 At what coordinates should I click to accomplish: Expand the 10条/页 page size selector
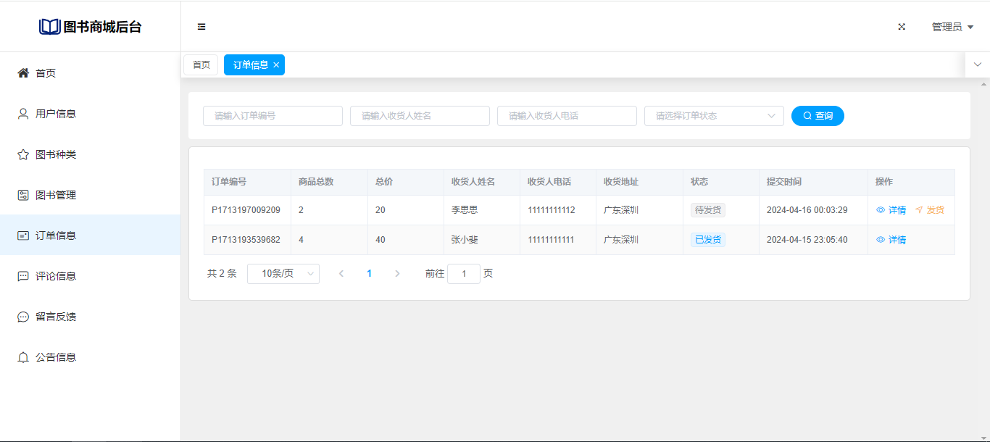click(x=283, y=274)
